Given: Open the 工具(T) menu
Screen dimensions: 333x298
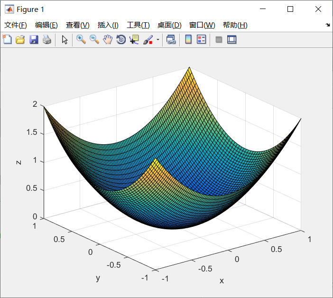Looking at the screenshot, I should (x=138, y=25).
